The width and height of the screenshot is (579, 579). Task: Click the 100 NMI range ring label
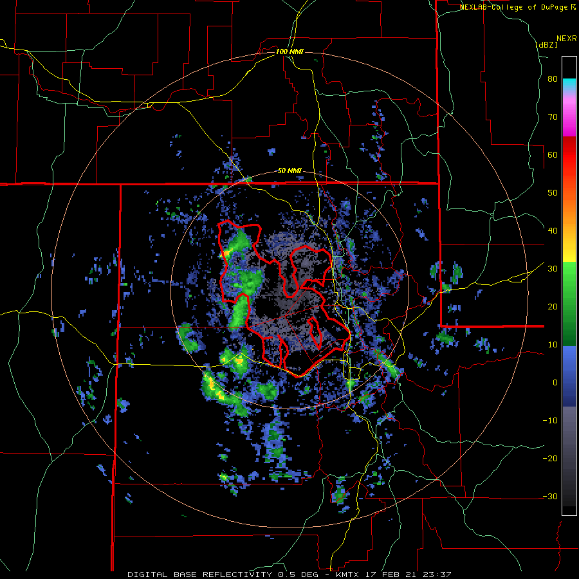(x=289, y=51)
